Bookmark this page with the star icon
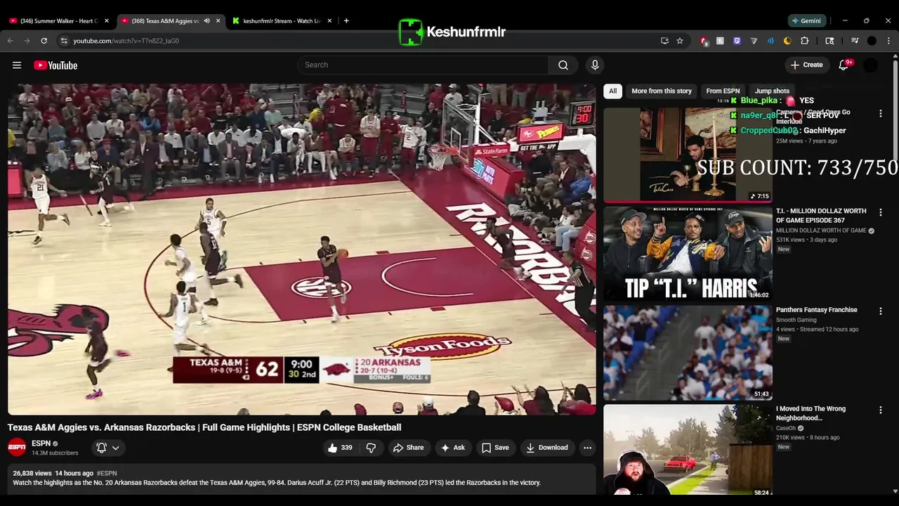 [680, 41]
